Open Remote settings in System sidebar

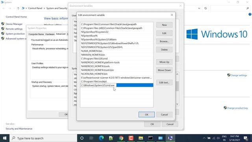click(x=14, y=29)
